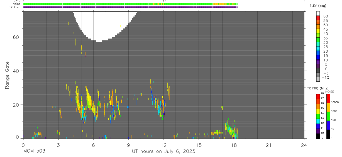Viewport: 342px width, 157px height.
Task: Click the orange segment of NOISE color bar
Action: (x=328, y=107)
